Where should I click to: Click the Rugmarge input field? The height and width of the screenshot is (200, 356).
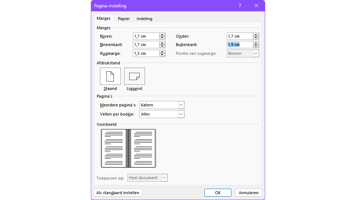146,53
